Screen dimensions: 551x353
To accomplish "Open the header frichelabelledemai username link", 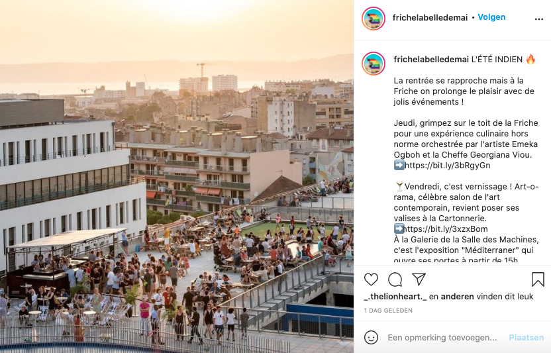I will (x=430, y=18).
